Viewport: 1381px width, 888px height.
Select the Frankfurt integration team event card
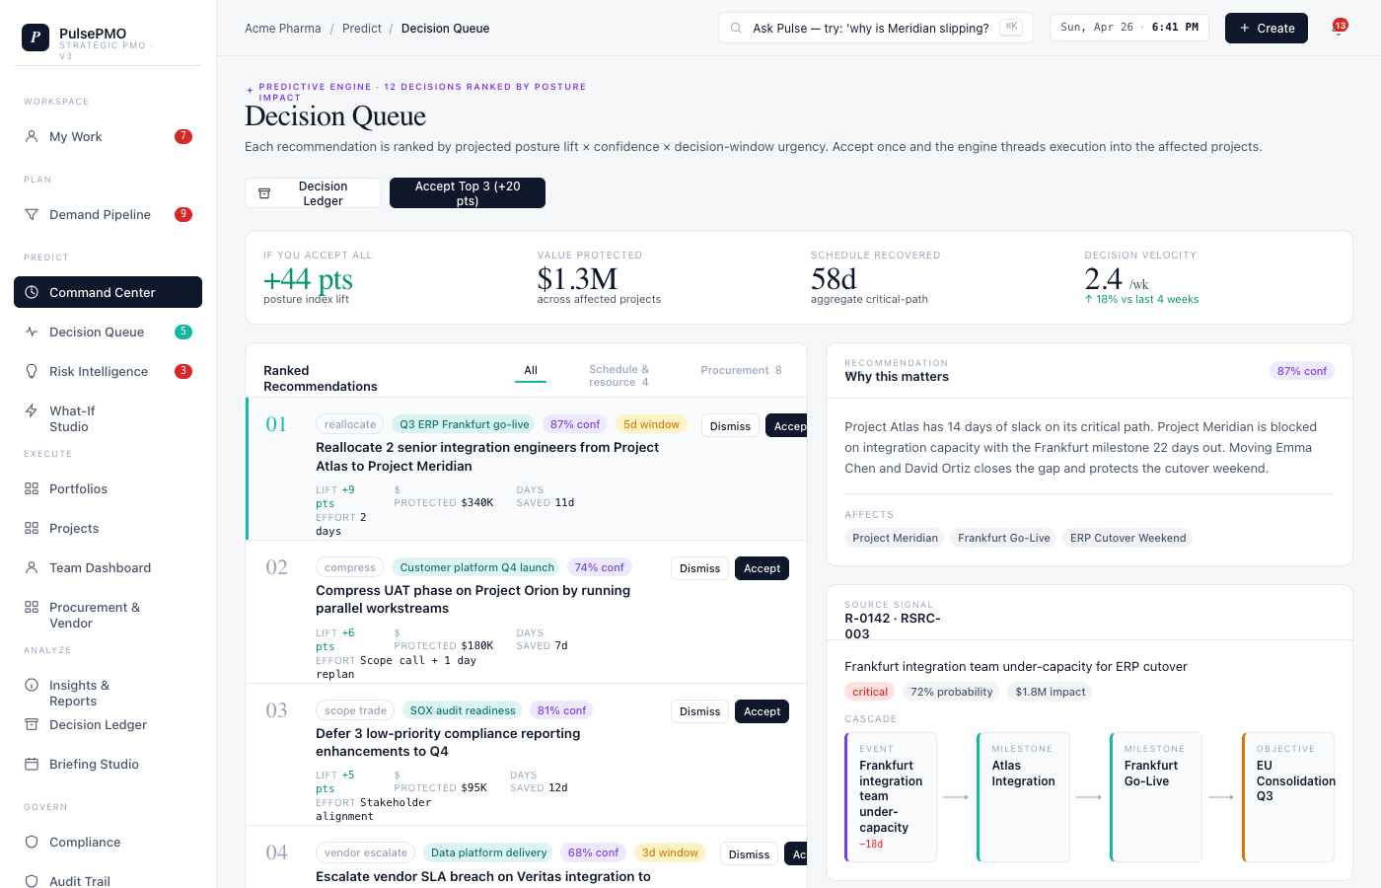click(891, 797)
